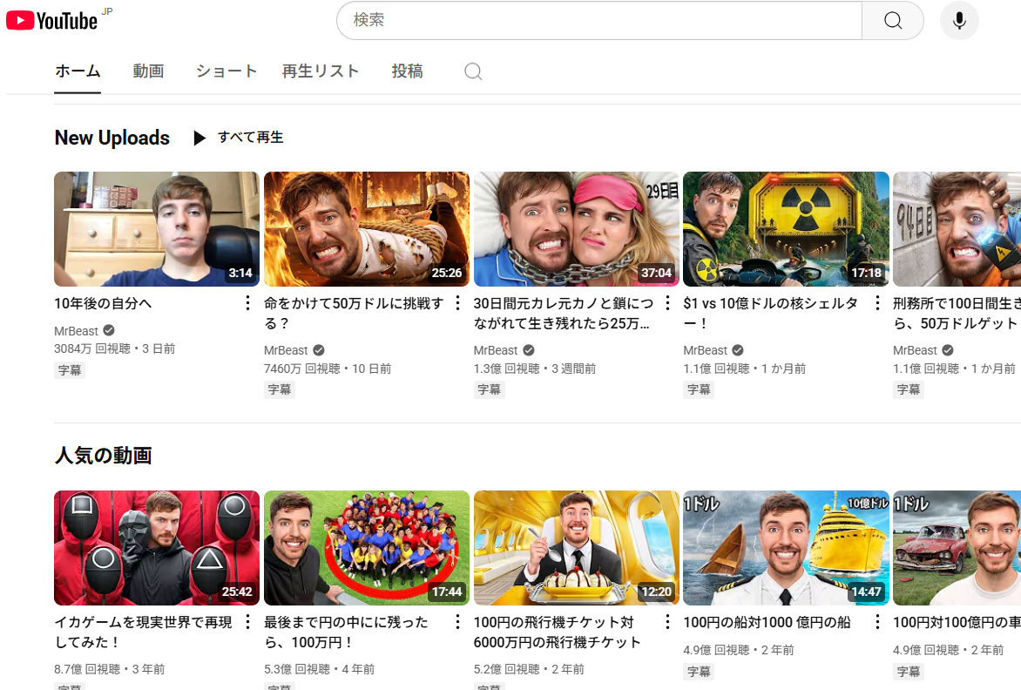Switch to the 動画 tab

[x=148, y=71]
